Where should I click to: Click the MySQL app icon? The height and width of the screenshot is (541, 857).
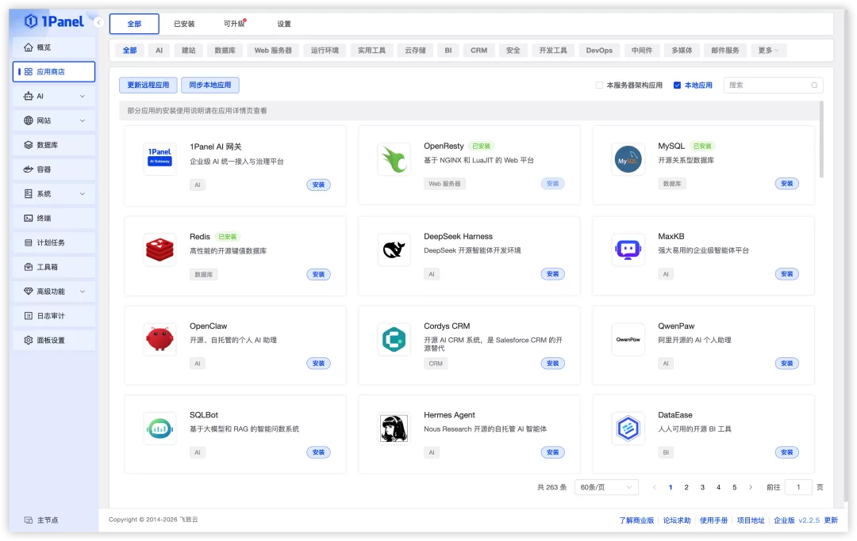[628, 158]
